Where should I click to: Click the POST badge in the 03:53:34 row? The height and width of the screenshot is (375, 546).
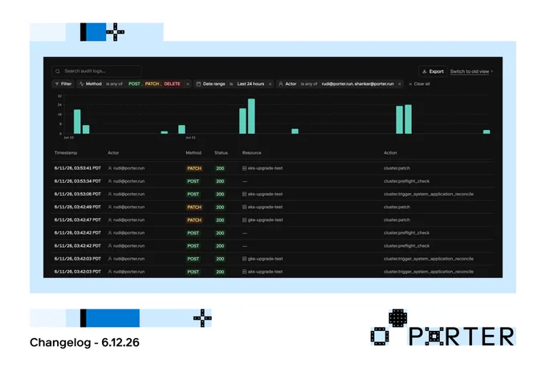coord(194,181)
